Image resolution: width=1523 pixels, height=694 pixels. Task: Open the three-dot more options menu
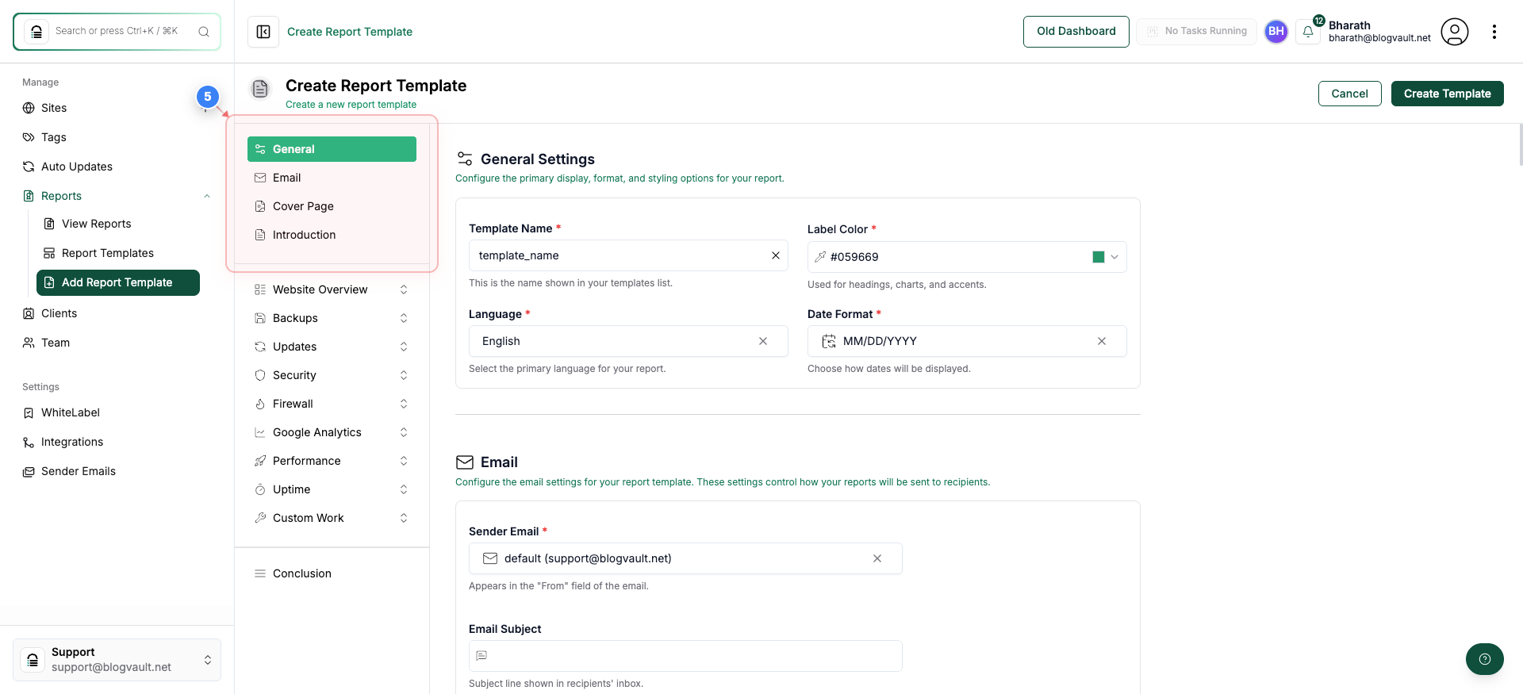1494,32
